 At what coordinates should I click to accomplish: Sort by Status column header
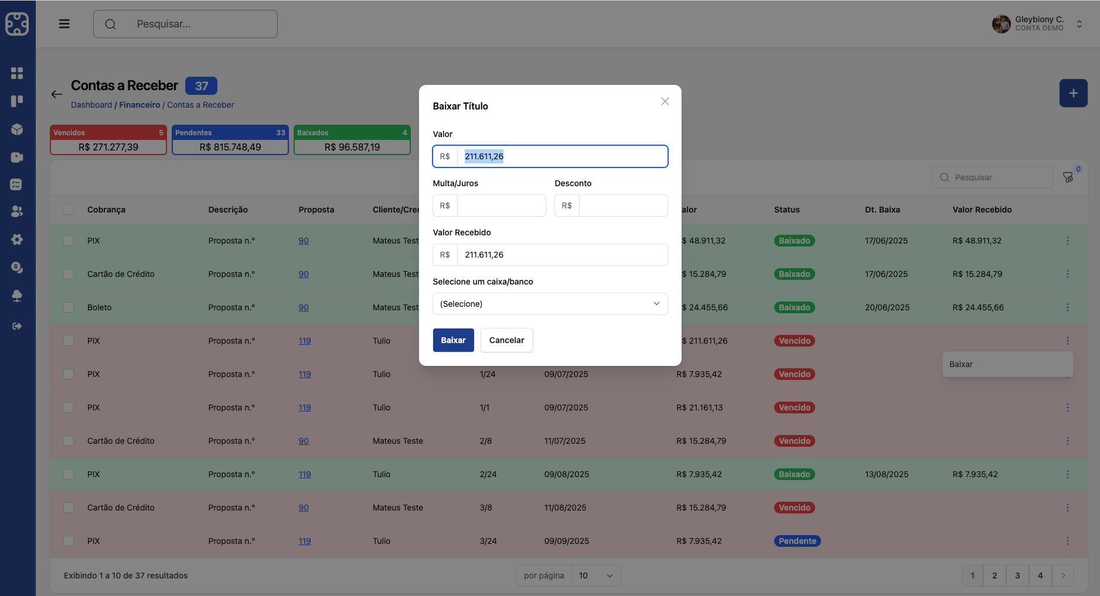(x=786, y=210)
